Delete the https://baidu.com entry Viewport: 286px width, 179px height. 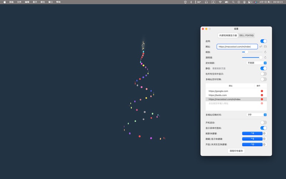click(x=262, y=95)
